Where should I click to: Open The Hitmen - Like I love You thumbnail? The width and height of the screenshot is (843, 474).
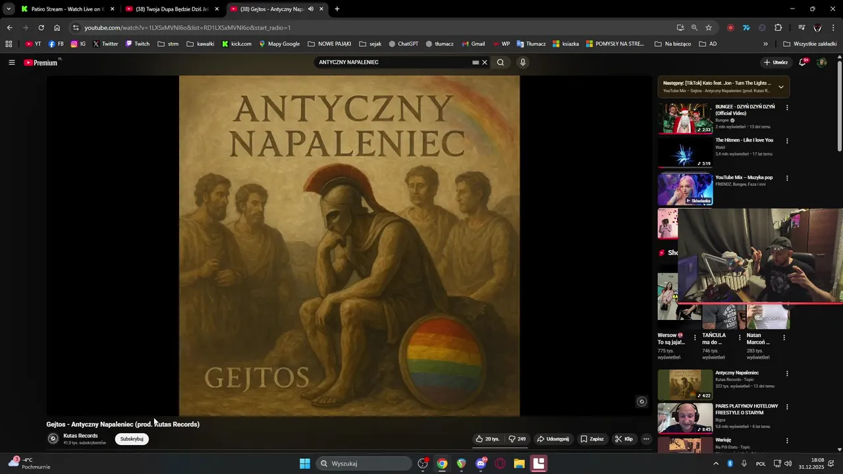[685, 152]
